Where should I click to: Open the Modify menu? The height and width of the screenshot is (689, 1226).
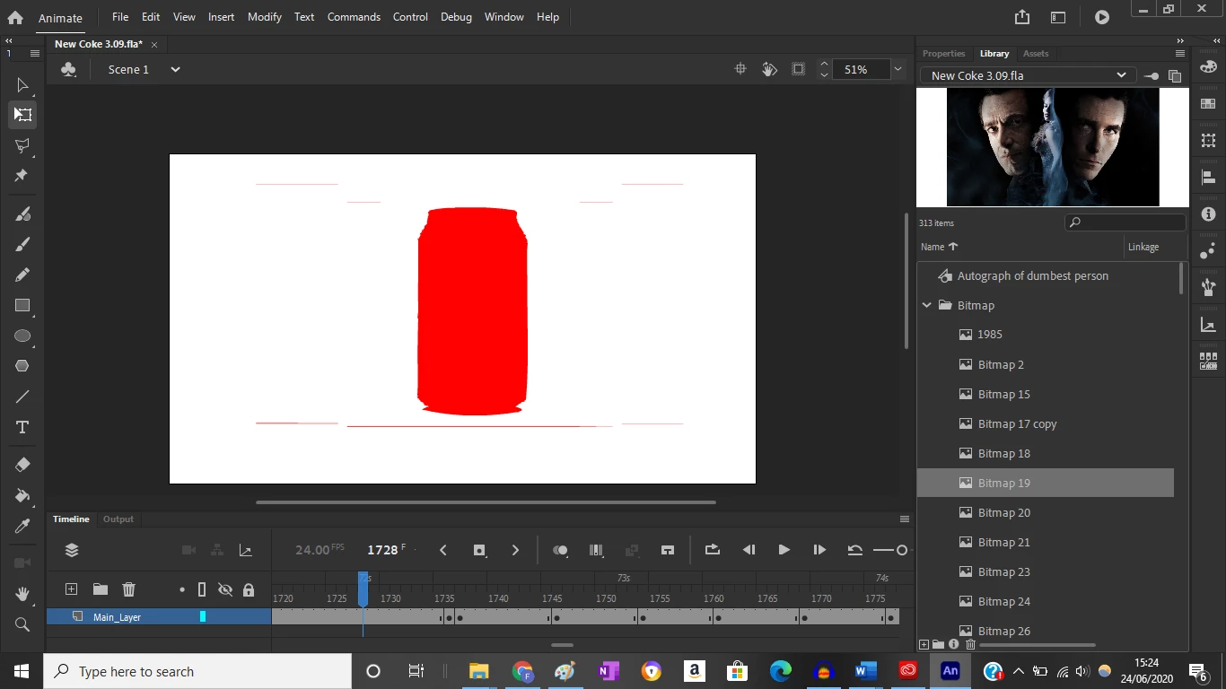coord(264,17)
